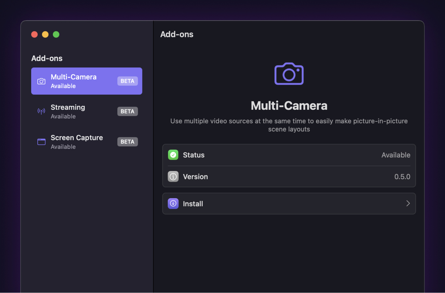Click the BETA badge next to Screen Capture
Image resolution: width=445 pixels, height=293 pixels.
coord(127,142)
